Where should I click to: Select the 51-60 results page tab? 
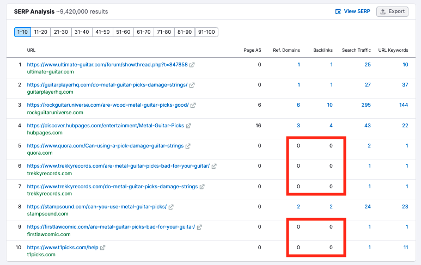click(x=123, y=32)
